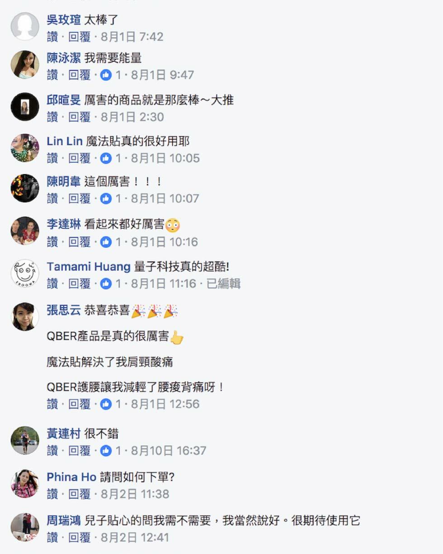Click the like icon under 李達琳's comment

coord(106,242)
